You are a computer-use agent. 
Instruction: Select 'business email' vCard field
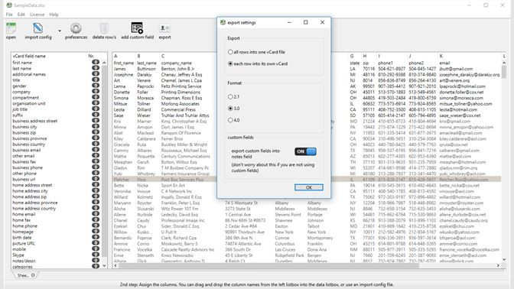coord(27,150)
